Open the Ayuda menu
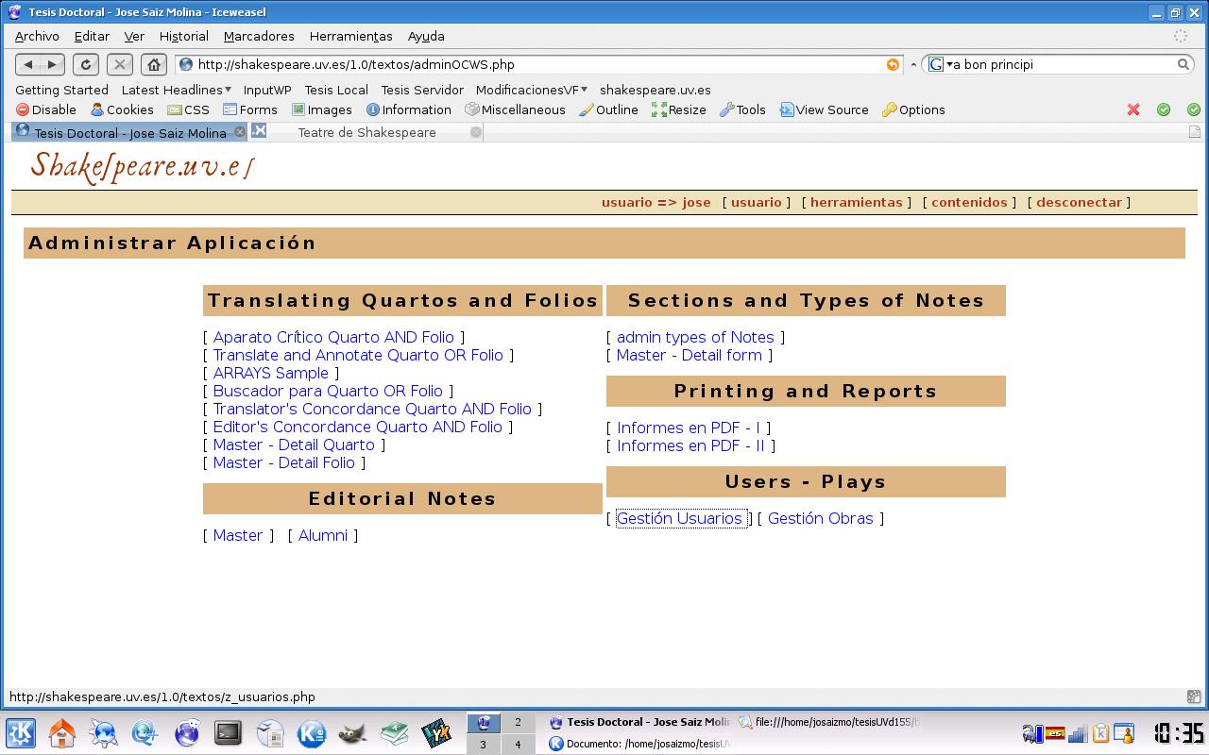Screen dimensions: 1209x755 (426, 36)
